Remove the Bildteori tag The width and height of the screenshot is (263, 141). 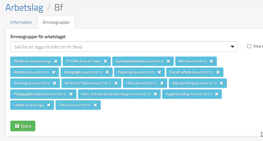tap(54, 72)
